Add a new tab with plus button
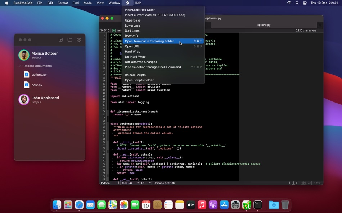The height and width of the screenshot is (213, 342). (x=320, y=25)
